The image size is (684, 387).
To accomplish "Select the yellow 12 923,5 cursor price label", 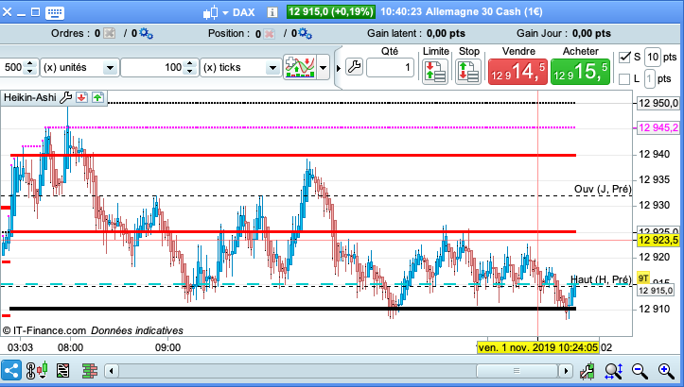I will click(658, 240).
